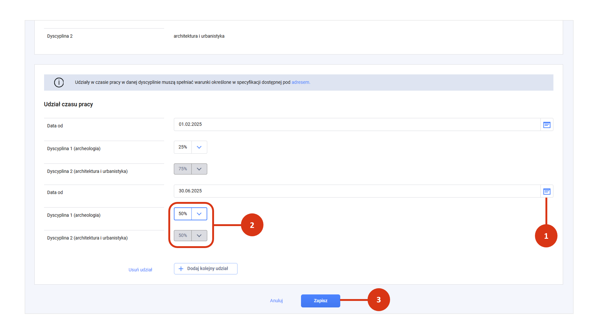Click the 75% greyed value box
Viewport: 593px width, 334px height.
click(x=183, y=169)
